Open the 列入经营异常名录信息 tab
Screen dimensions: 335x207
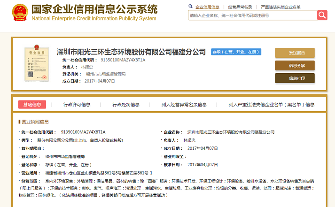184,105
